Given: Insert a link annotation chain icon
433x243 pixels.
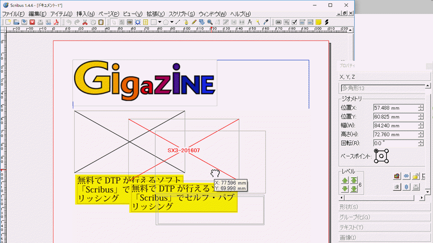Looking at the screenshot, I should (326, 22).
